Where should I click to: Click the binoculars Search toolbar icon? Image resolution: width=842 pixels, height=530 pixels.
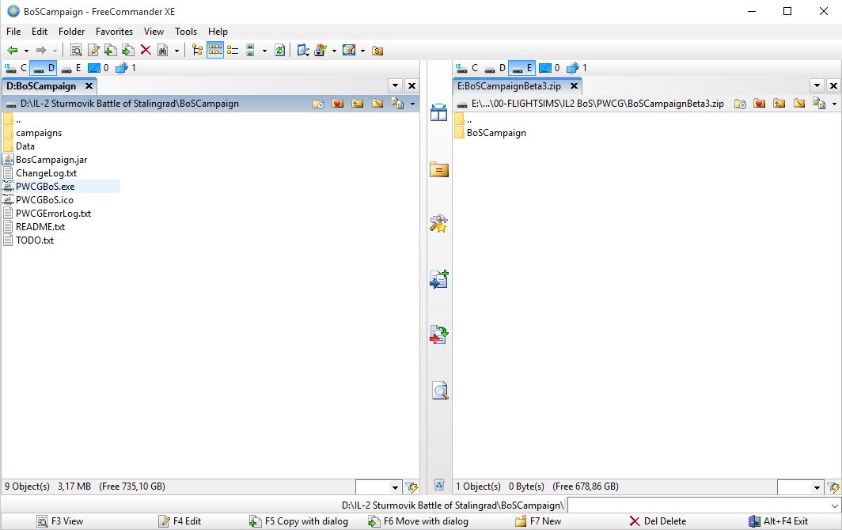(163, 51)
